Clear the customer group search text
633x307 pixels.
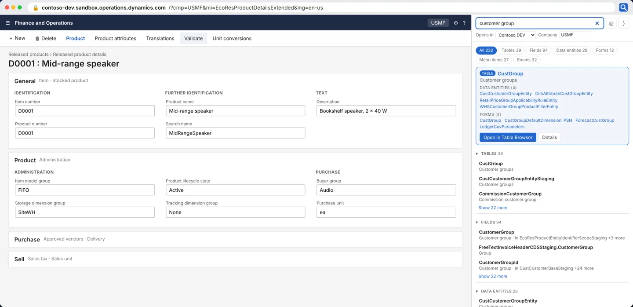tap(597, 23)
